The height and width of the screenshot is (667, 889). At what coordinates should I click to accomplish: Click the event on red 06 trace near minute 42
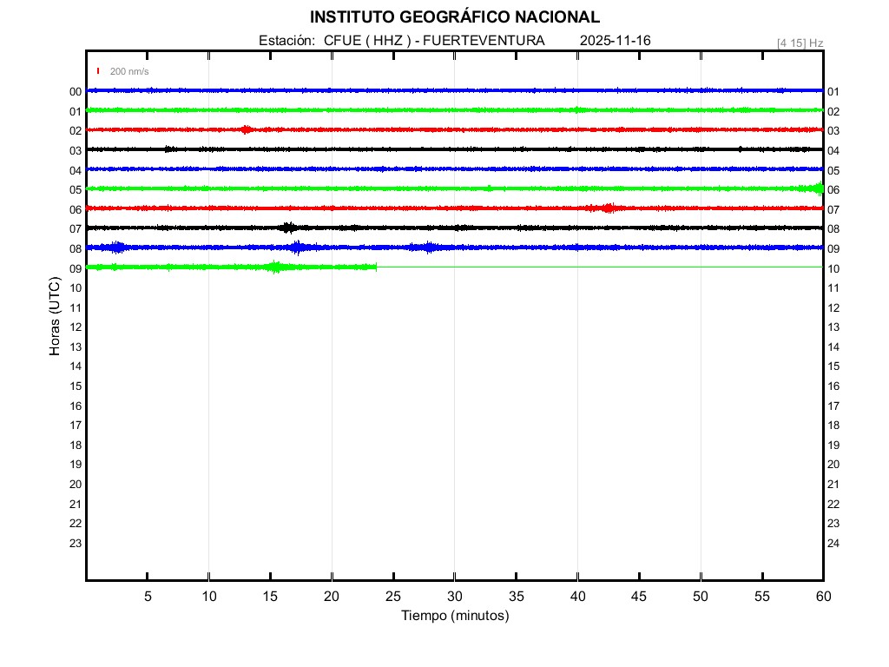click(608, 208)
